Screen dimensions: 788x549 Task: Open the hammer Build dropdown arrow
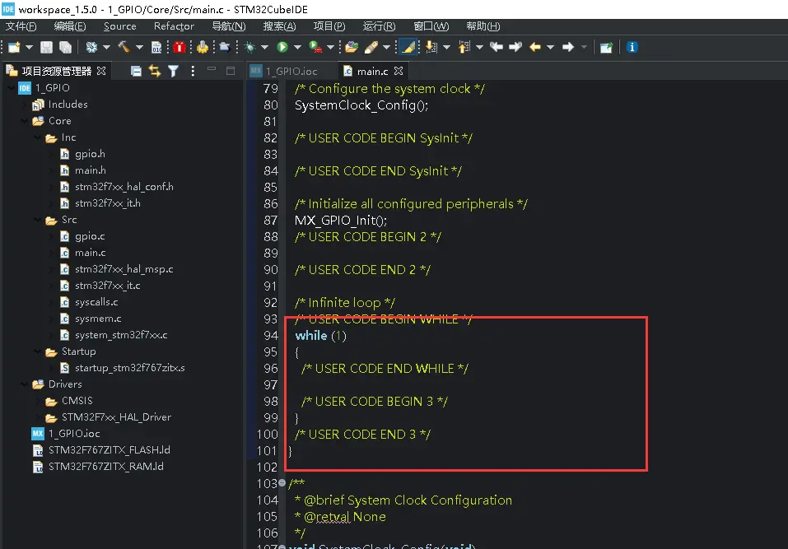pyautogui.click(x=139, y=47)
